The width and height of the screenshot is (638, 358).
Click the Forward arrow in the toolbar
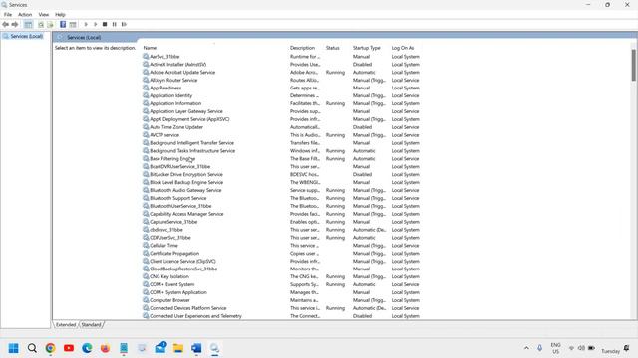pos(15,24)
